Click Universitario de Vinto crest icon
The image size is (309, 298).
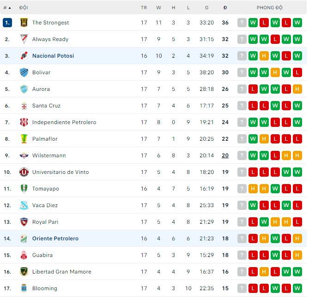[24, 172]
